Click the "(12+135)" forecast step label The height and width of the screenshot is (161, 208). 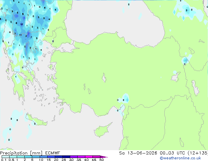[198, 153]
